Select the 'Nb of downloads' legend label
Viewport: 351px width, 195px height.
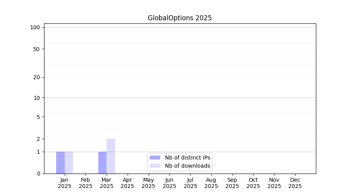coord(187,166)
